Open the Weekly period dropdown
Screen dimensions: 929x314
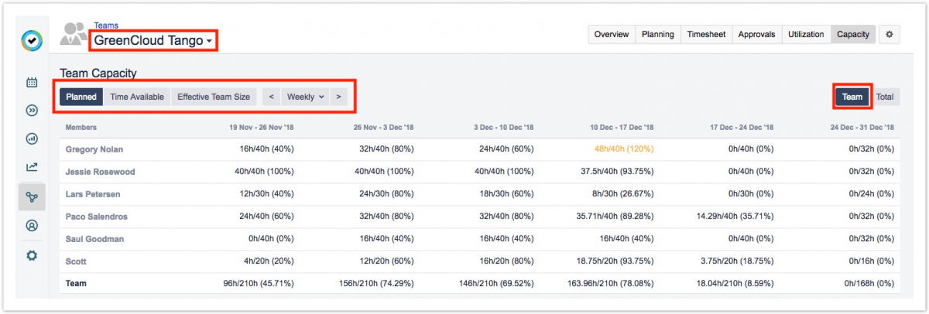point(305,97)
